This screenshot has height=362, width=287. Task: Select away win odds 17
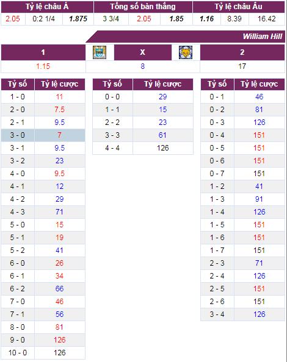click(242, 66)
